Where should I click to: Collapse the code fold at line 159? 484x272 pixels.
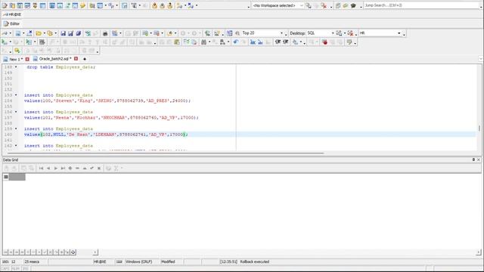16,128
